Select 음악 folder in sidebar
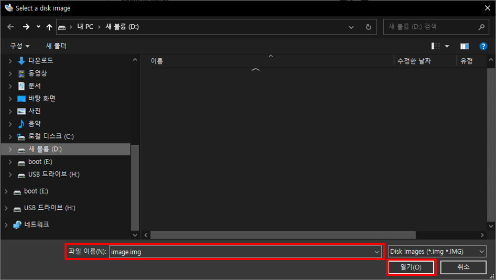The image size is (496, 280). click(35, 124)
